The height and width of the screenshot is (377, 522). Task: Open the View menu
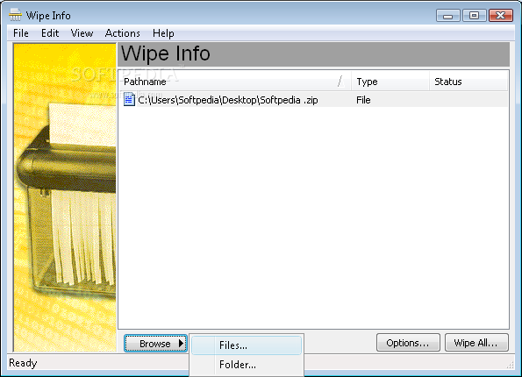pos(82,33)
